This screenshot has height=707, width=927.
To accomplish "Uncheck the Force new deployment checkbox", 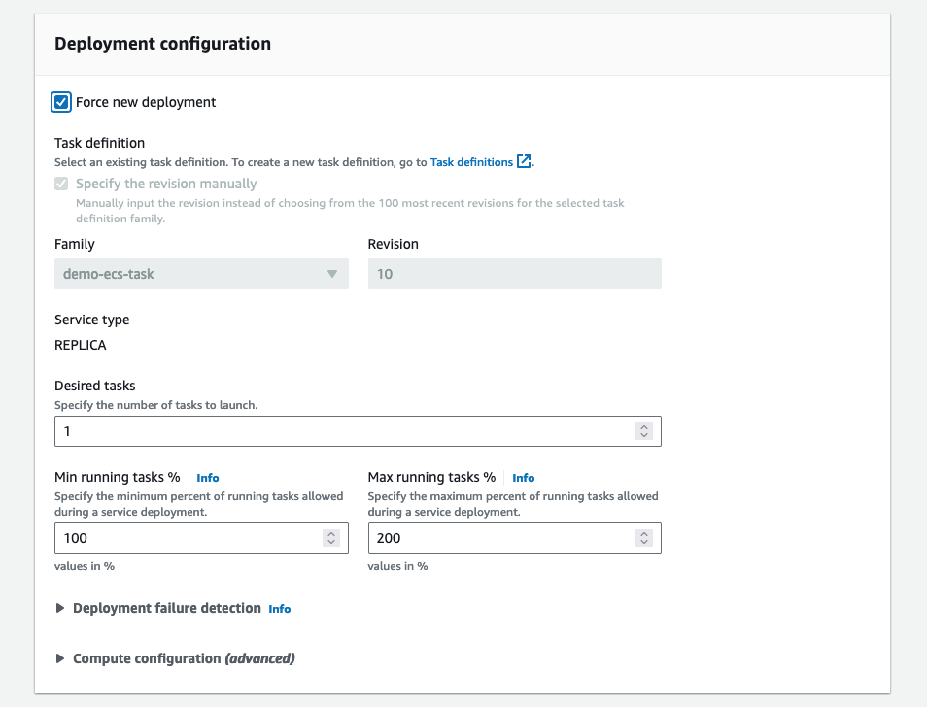I will tap(62, 102).
